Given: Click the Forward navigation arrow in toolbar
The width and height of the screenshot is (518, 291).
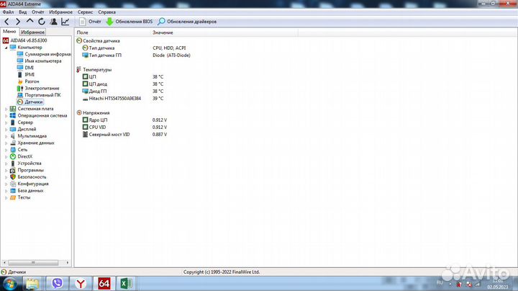Looking at the screenshot, I should coord(18,22).
